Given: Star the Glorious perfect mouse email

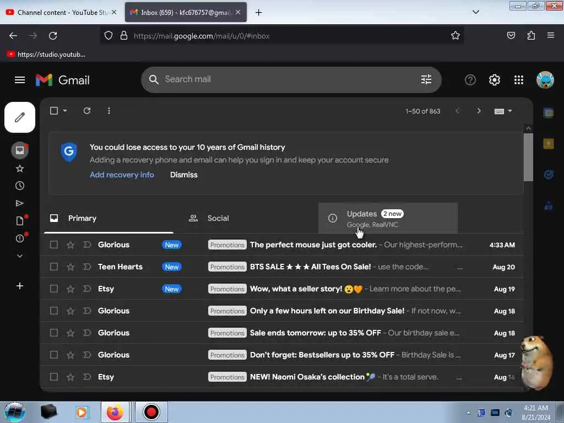Looking at the screenshot, I should click(x=70, y=245).
